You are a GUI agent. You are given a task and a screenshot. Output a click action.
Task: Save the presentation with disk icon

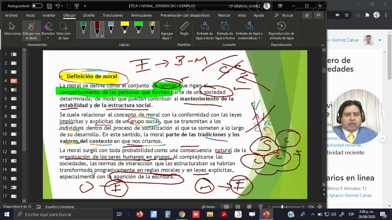point(49,6)
